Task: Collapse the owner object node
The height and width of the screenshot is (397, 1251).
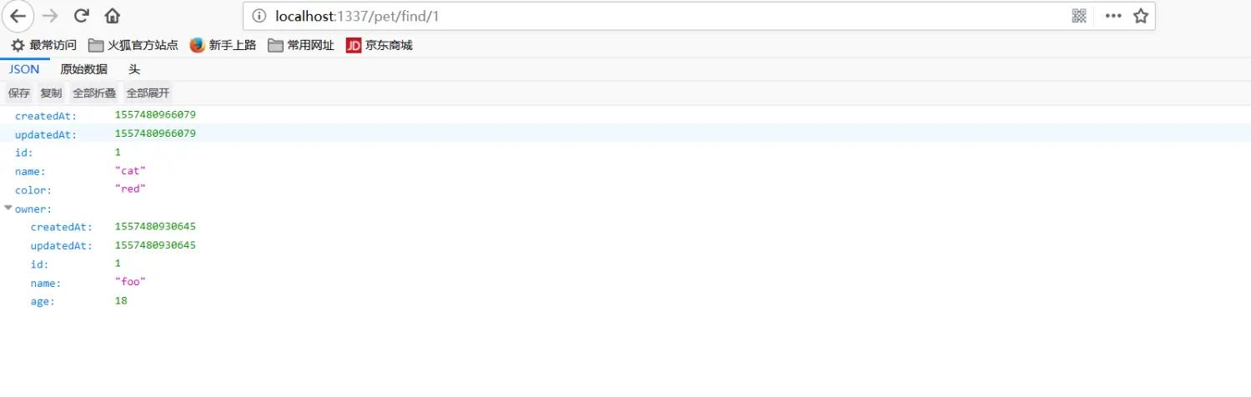Action: tap(8, 209)
